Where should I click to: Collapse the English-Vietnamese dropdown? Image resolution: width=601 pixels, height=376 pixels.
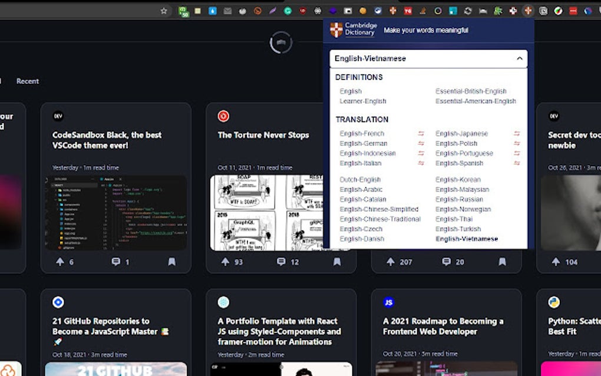(x=519, y=58)
